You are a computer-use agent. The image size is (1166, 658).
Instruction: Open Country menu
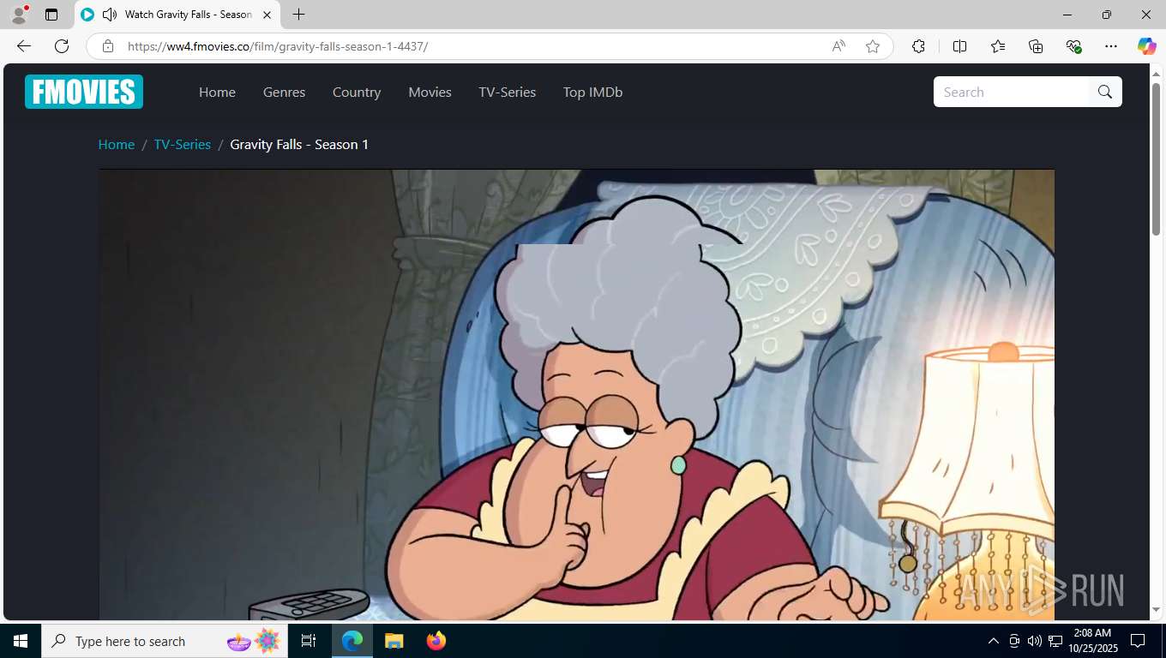click(x=357, y=92)
